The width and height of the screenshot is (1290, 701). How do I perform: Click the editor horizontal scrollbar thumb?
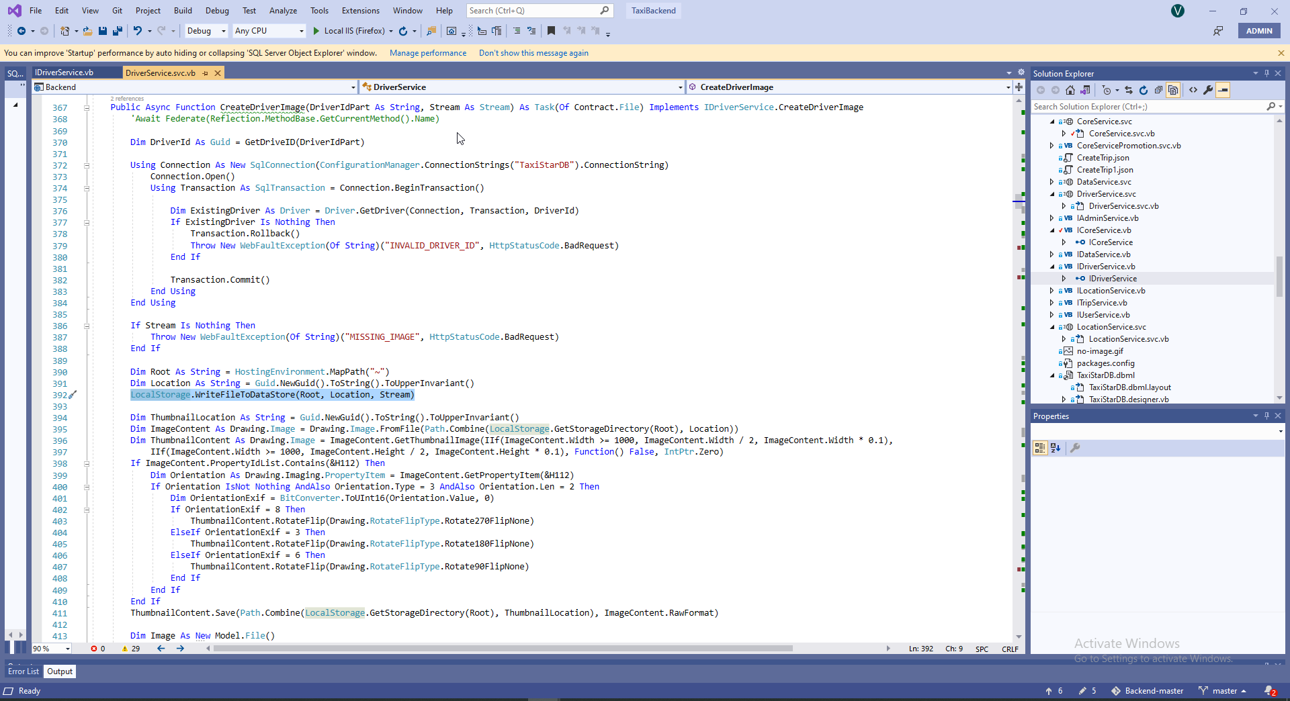point(502,649)
